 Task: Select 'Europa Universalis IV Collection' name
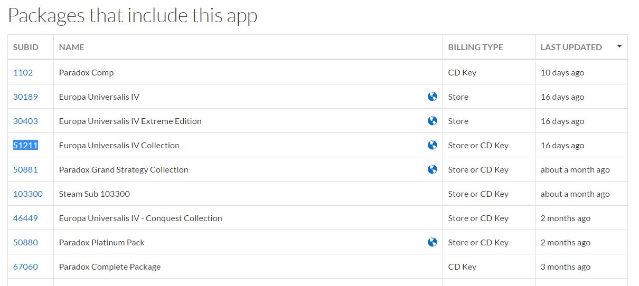[x=119, y=145]
